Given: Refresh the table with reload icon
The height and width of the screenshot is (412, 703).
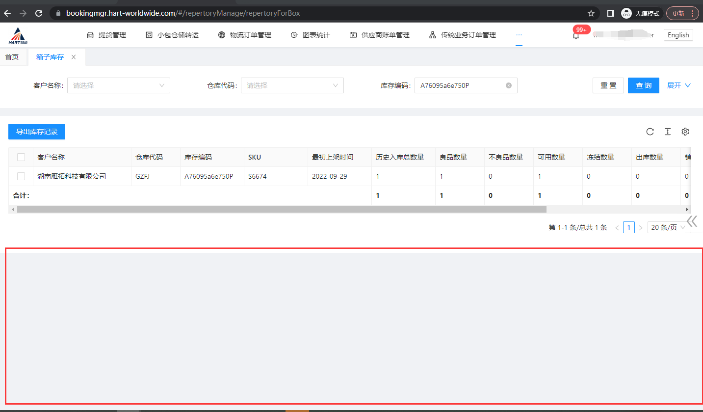Looking at the screenshot, I should pyautogui.click(x=650, y=132).
